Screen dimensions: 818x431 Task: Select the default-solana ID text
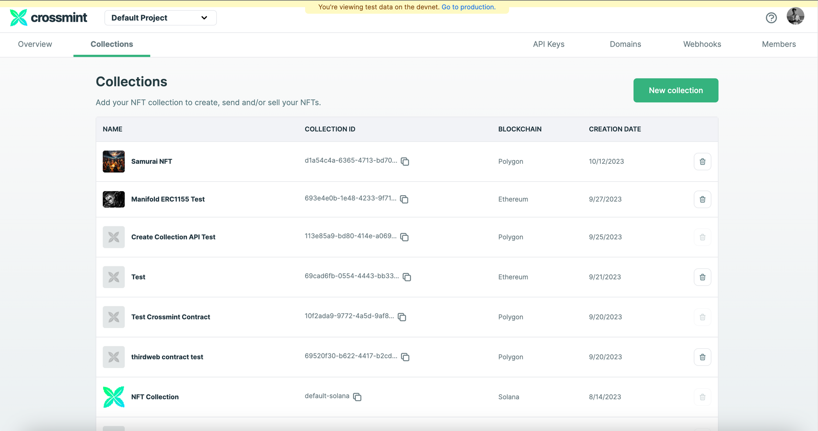click(x=327, y=396)
